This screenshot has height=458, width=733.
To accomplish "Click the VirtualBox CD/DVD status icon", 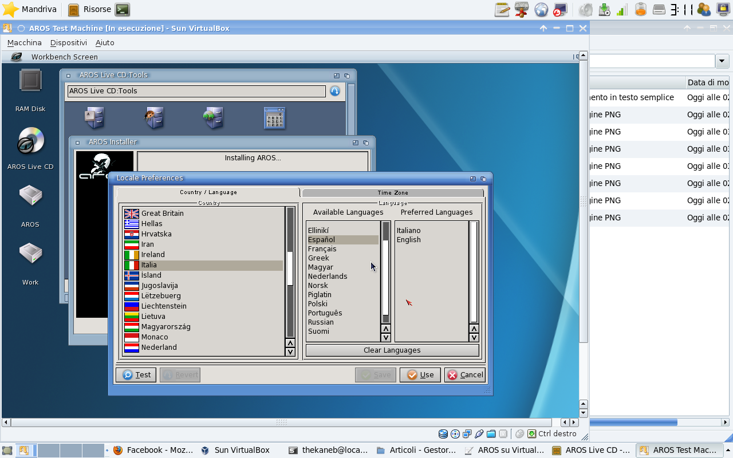I will tap(455, 434).
